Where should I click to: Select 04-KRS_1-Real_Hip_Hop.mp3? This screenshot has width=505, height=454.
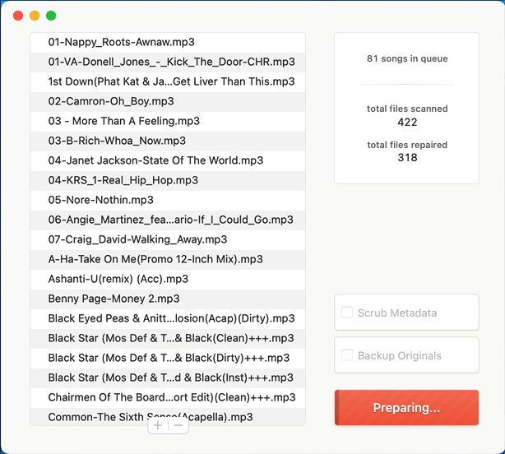[123, 180]
